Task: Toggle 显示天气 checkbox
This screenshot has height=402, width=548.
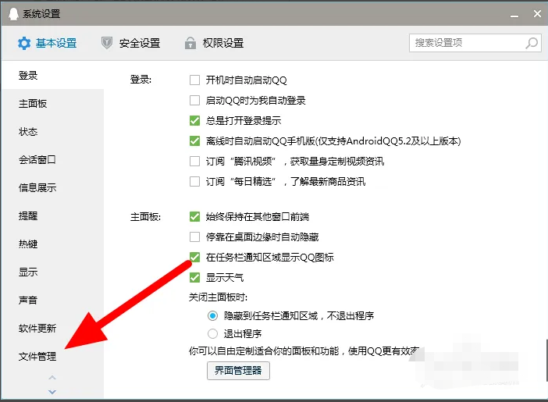Action: 195,277
